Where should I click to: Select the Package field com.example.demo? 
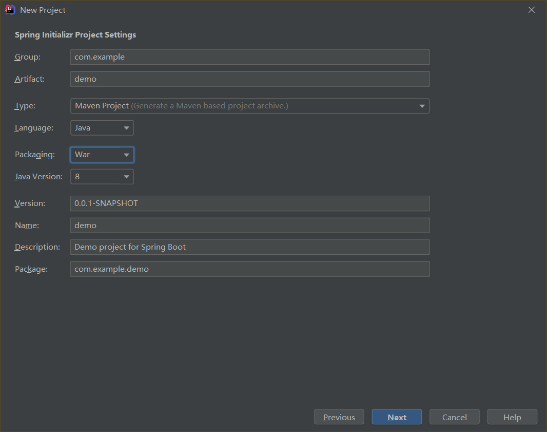pos(249,269)
